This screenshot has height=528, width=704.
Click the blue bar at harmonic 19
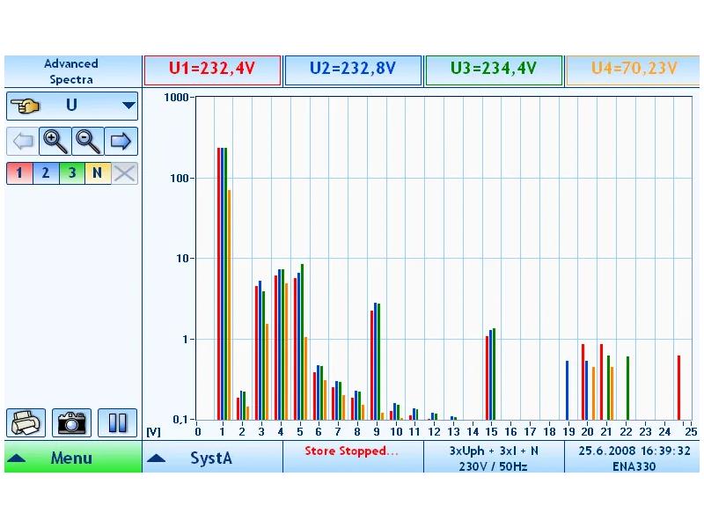point(567,390)
